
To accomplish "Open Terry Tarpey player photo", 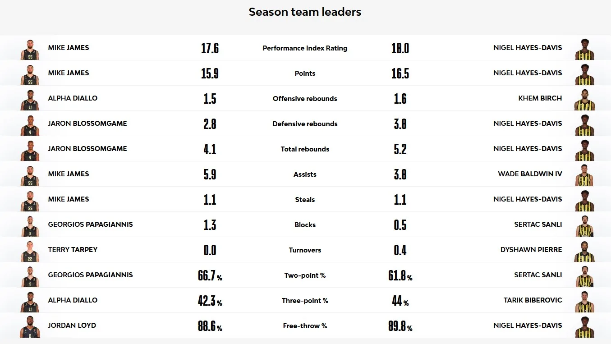I will tap(30, 251).
